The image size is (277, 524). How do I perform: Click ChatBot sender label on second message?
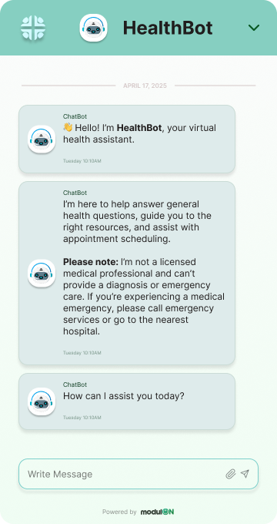[75, 193]
